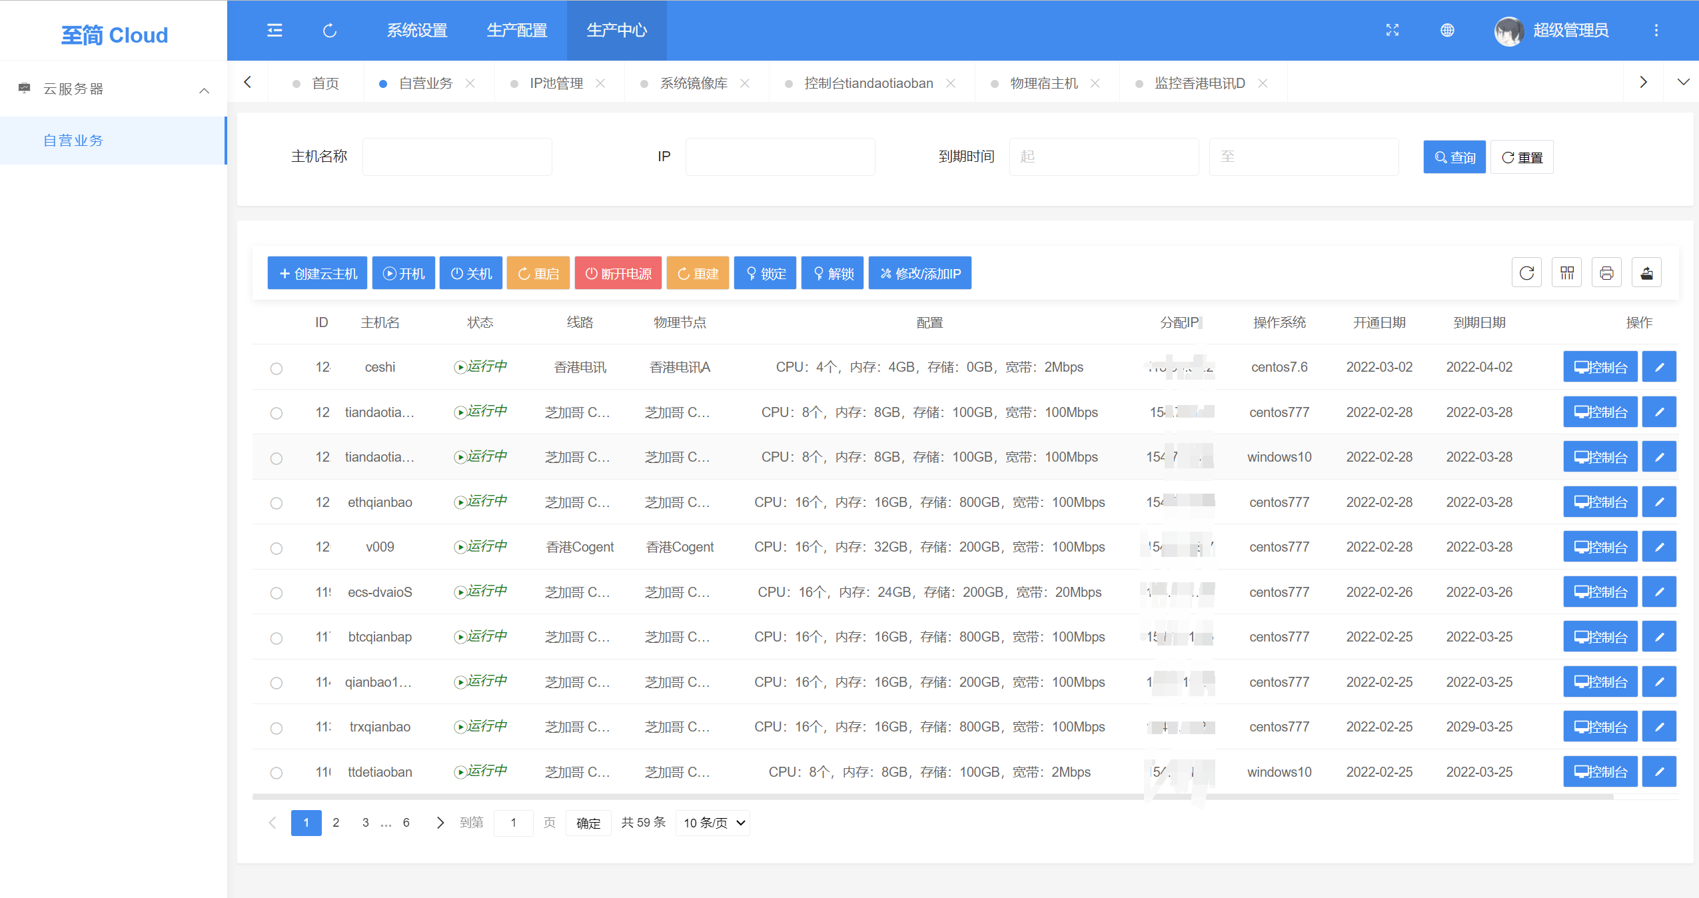Click the 重置 reset button
Image resolution: width=1699 pixels, height=898 pixels.
click(x=1522, y=157)
